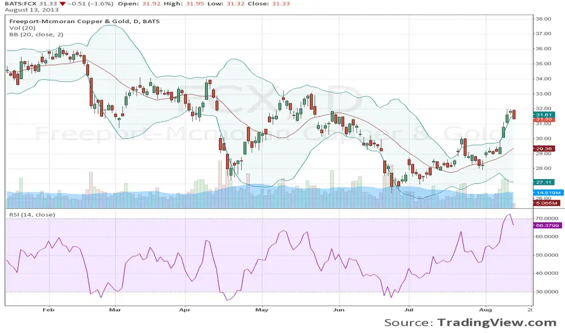Click the 29.36 moving average price tag

point(544,148)
